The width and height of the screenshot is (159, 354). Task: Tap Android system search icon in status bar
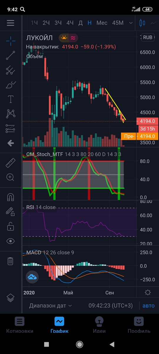coord(23,9)
